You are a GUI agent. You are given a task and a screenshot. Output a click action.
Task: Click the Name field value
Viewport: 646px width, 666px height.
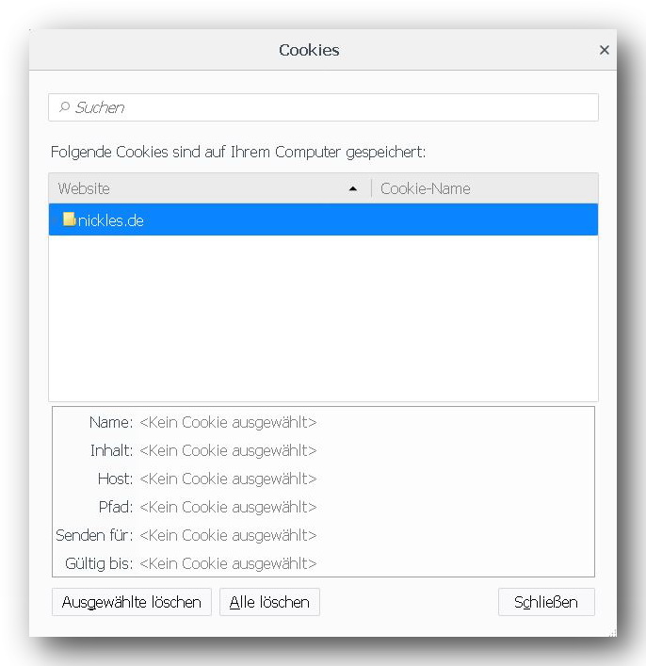(228, 422)
